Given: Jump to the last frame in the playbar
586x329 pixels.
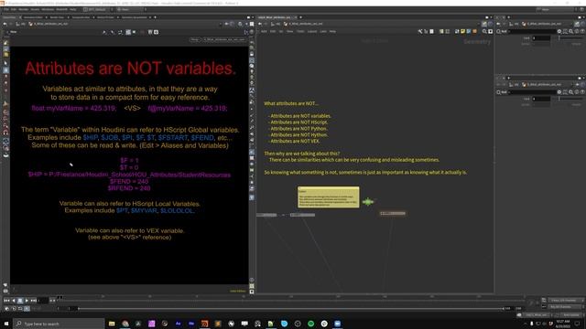Looking at the screenshot, I should coord(34,301).
